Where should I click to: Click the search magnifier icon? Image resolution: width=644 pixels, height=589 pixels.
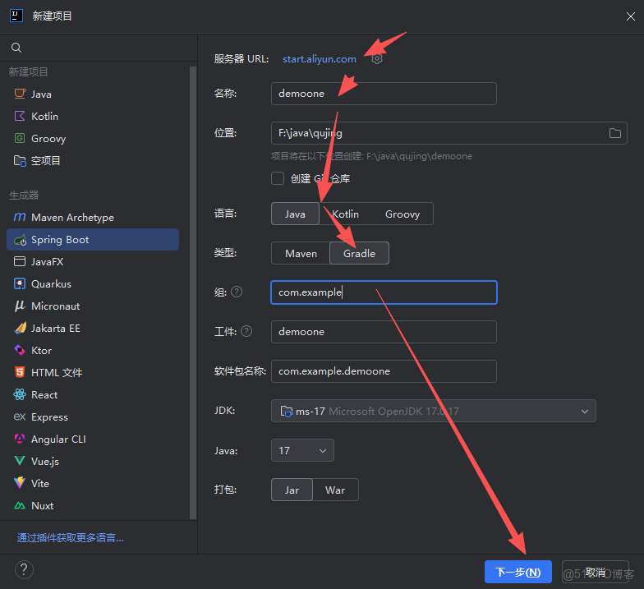click(16, 48)
